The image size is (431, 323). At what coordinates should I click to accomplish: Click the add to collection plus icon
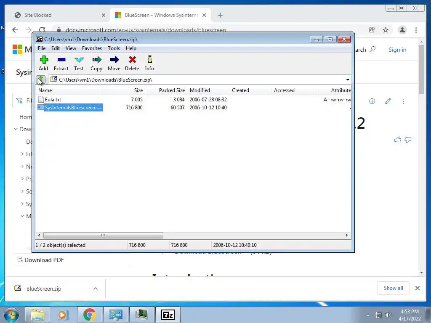pos(372,101)
